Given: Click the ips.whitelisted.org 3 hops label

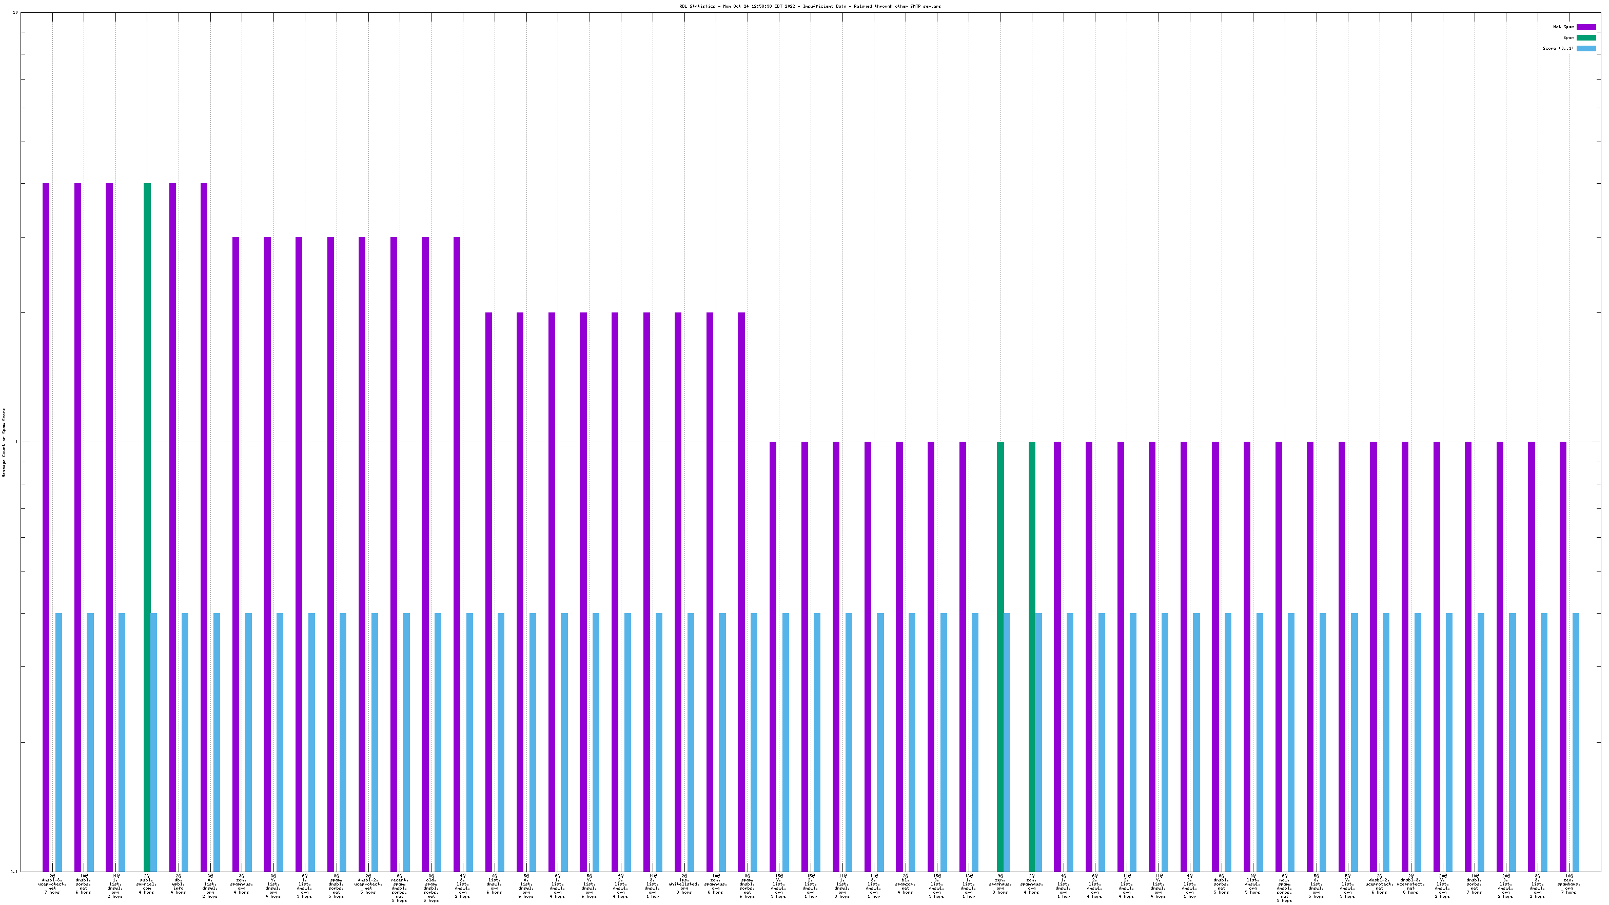Looking at the screenshot, I should tap(684, 884).
